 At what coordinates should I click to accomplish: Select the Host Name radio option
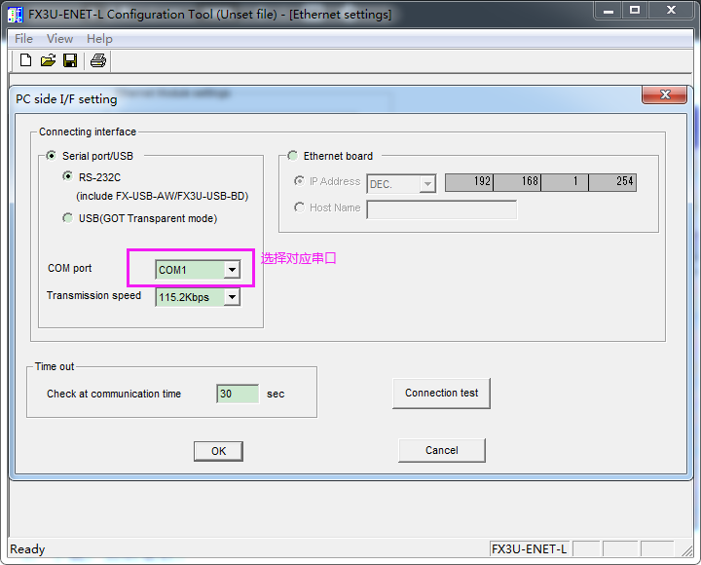(x=299, y=207)
